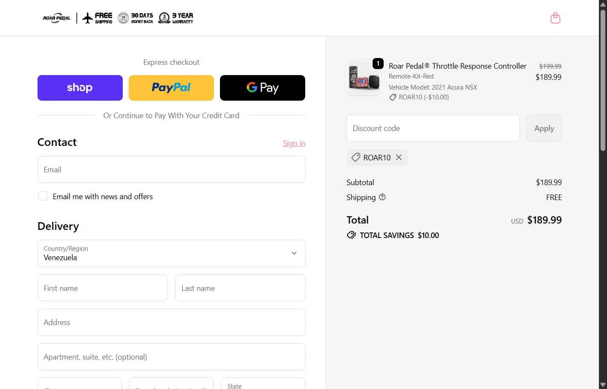
Task: Pay with PayPal button
Action: [171, 88]
